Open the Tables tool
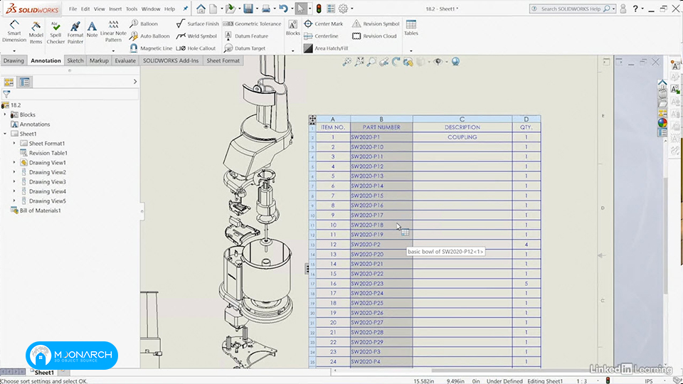Image resolution: width=683 pixels, height=384 pixels. [411, 28]
